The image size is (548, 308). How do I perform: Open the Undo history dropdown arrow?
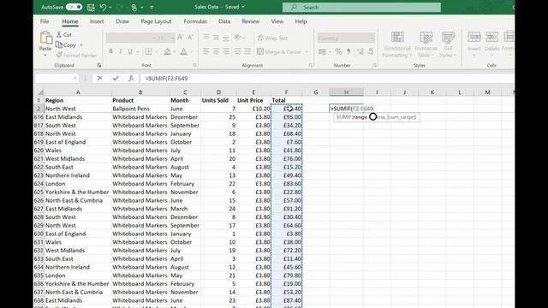point(110,8)
